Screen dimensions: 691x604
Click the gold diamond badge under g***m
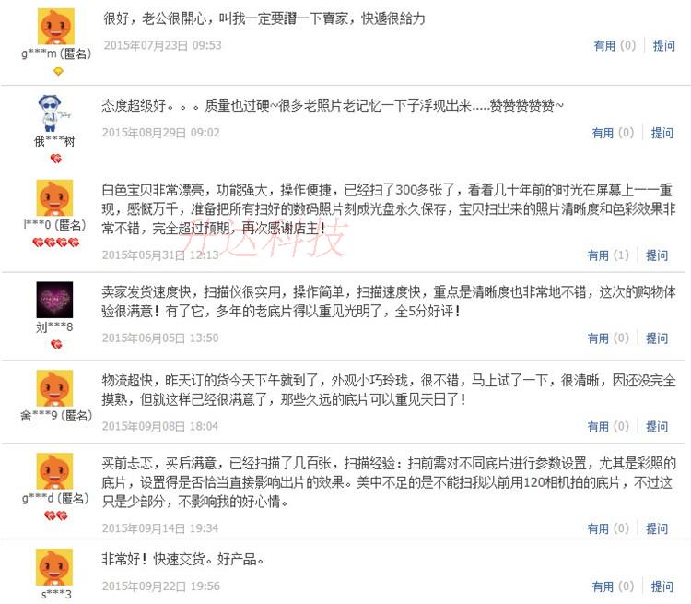pyautogui.click(x=58, y=71)
